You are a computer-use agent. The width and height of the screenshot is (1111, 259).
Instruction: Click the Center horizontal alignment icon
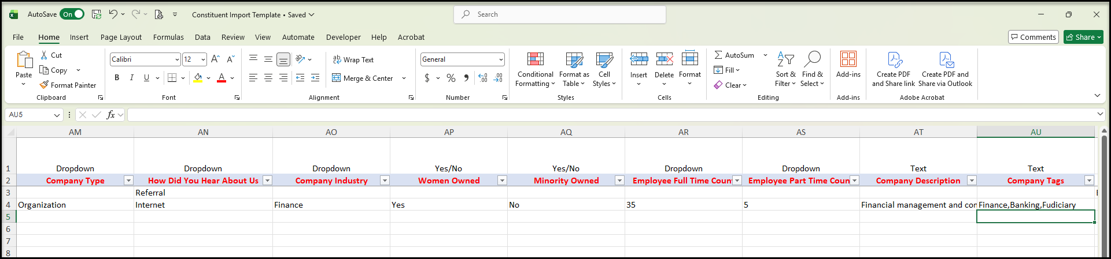(x=268, y=78)
